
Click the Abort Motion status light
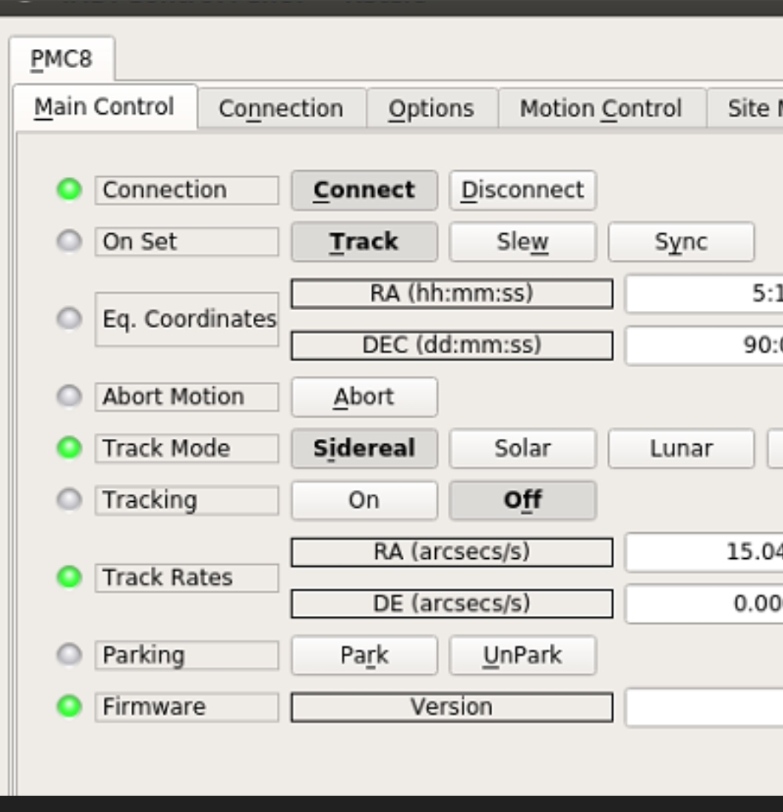70,396
